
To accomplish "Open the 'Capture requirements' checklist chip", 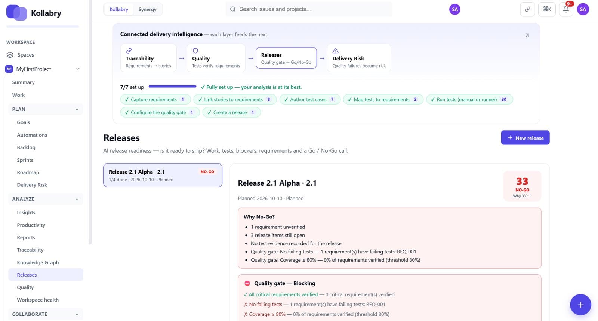I will (155, 100).
